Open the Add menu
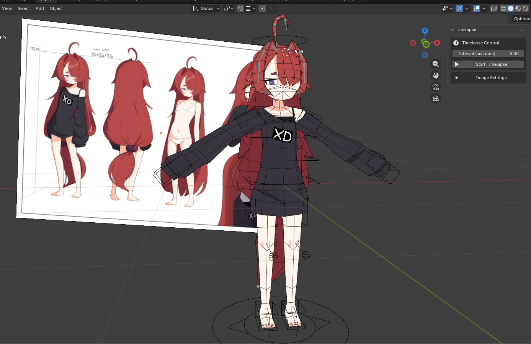Image resolution: width=531 pixels, height=344 pixels. tap(40, 8)
